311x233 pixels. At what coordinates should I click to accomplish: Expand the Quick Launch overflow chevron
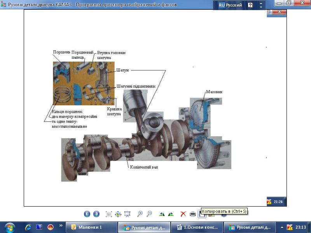(x=61, y=226)
